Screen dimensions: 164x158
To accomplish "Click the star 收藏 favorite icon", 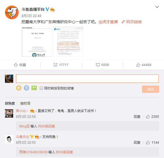I will point(16,65).
